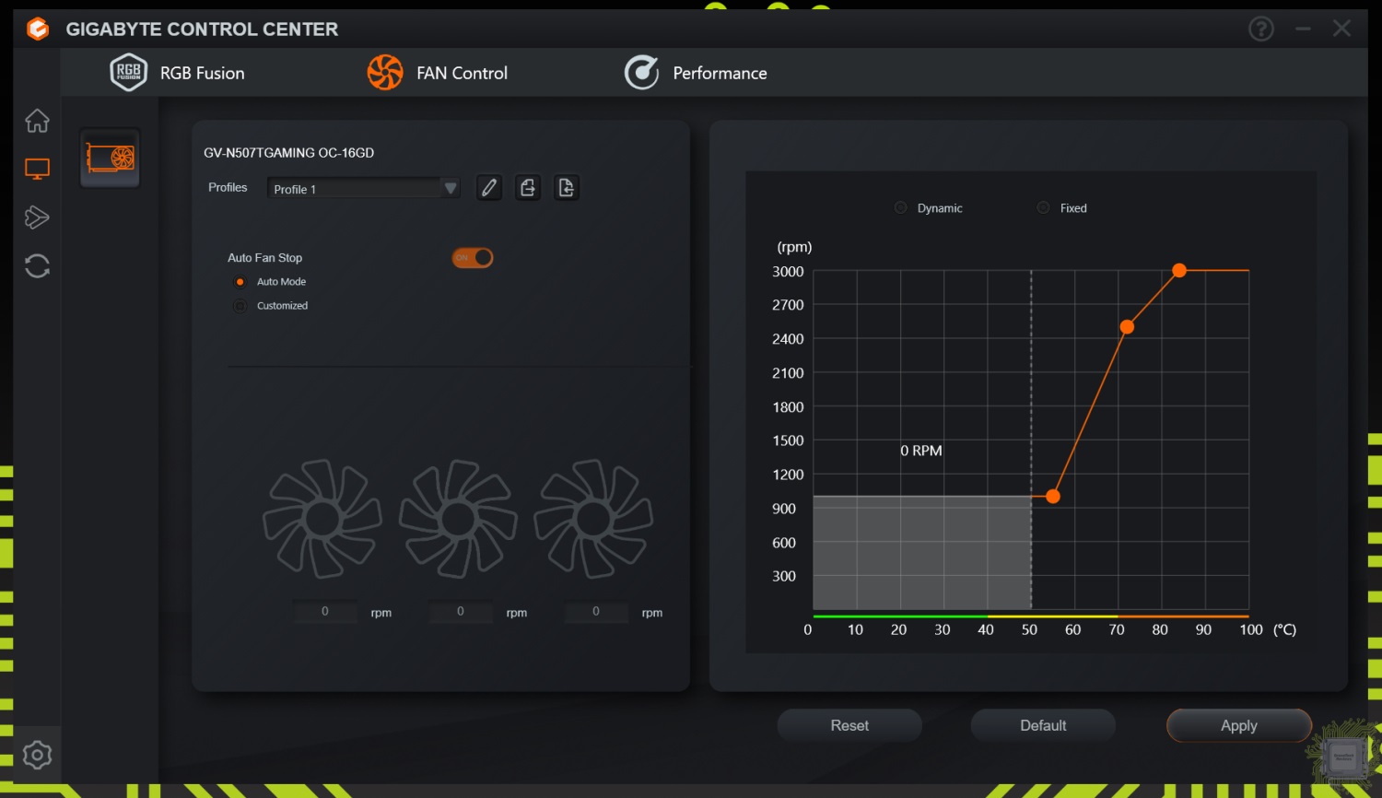Click the fan curve point at 3000 rpm
This screenshot has width=1382, height=798.
tap(1179, 270)
